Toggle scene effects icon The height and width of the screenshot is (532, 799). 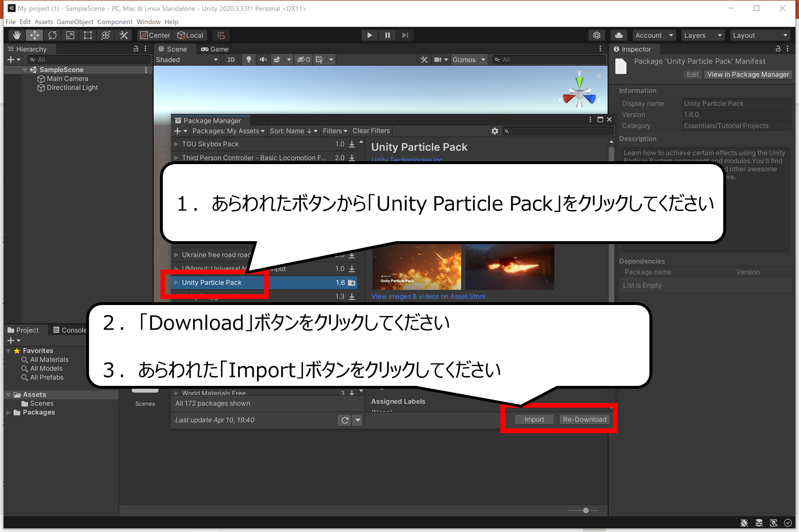277,60
